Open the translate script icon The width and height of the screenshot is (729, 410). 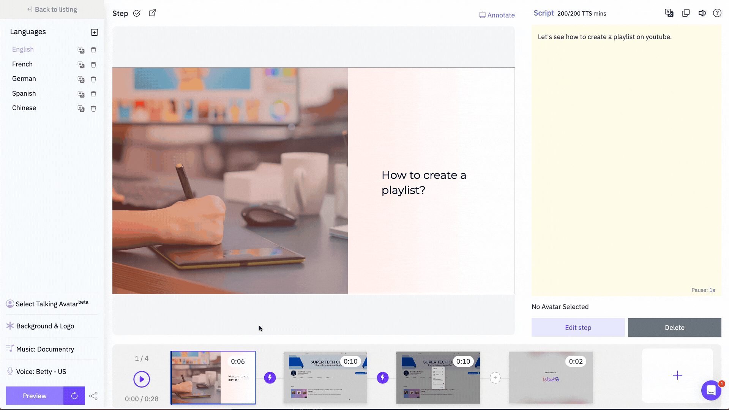tap(669, 13)
